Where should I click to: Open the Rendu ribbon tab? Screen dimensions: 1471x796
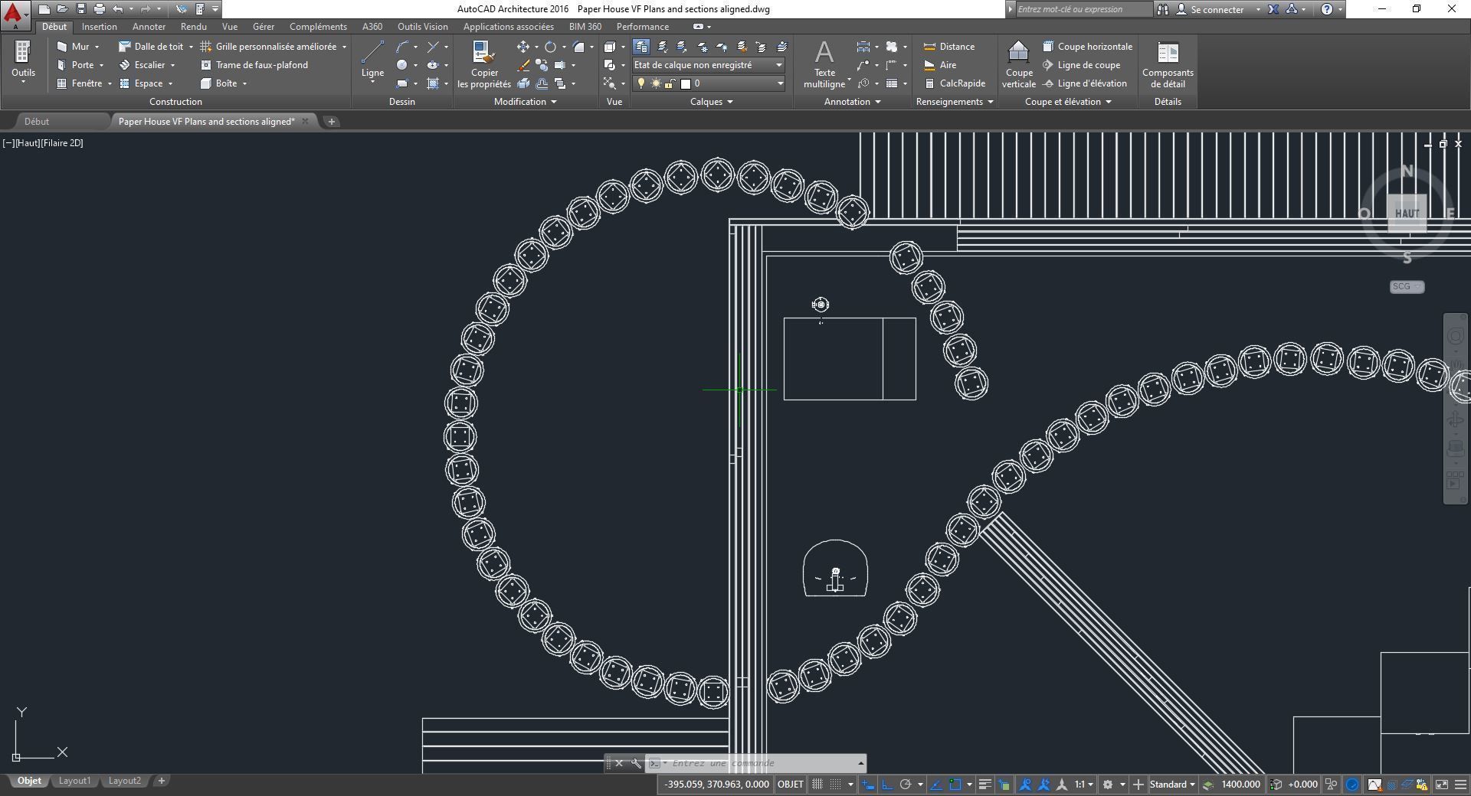coord(194,27)
